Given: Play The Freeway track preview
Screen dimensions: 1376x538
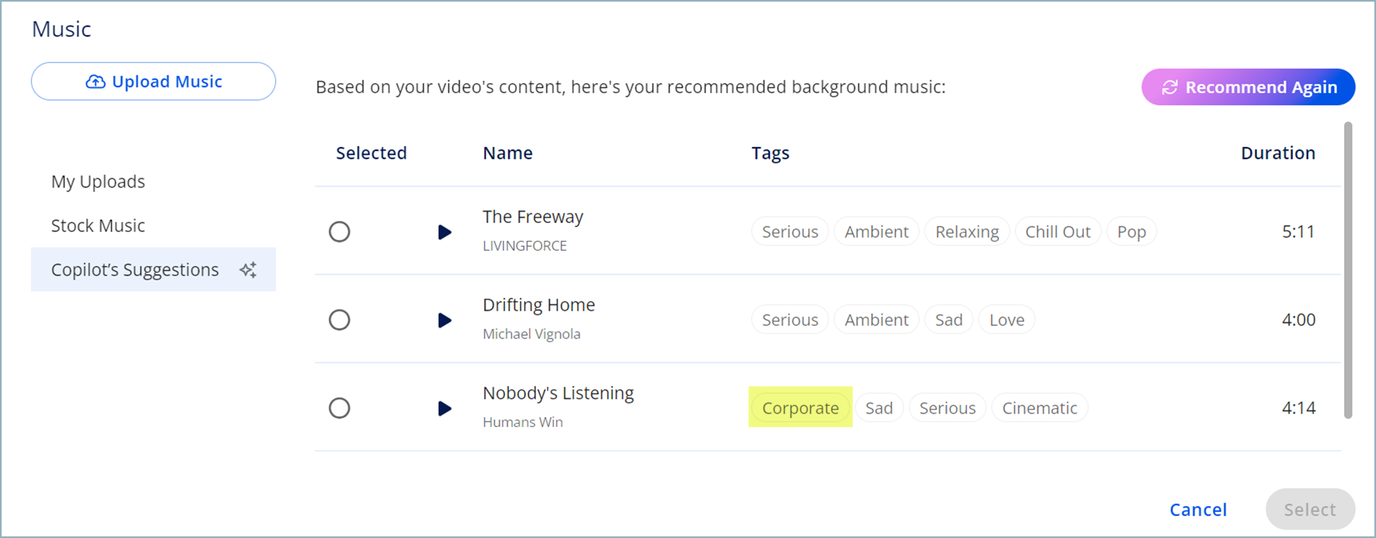Looking at the screenshot, I should pos(444,232).
